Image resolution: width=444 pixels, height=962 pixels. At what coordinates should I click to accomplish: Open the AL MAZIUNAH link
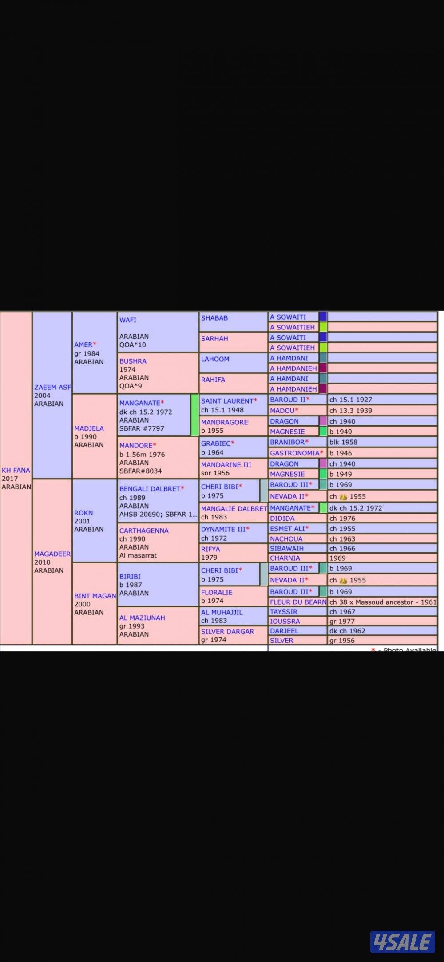click(x=142, y=618)
